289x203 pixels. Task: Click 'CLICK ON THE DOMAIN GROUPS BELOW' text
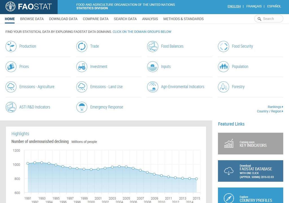(x=142, y=32)
